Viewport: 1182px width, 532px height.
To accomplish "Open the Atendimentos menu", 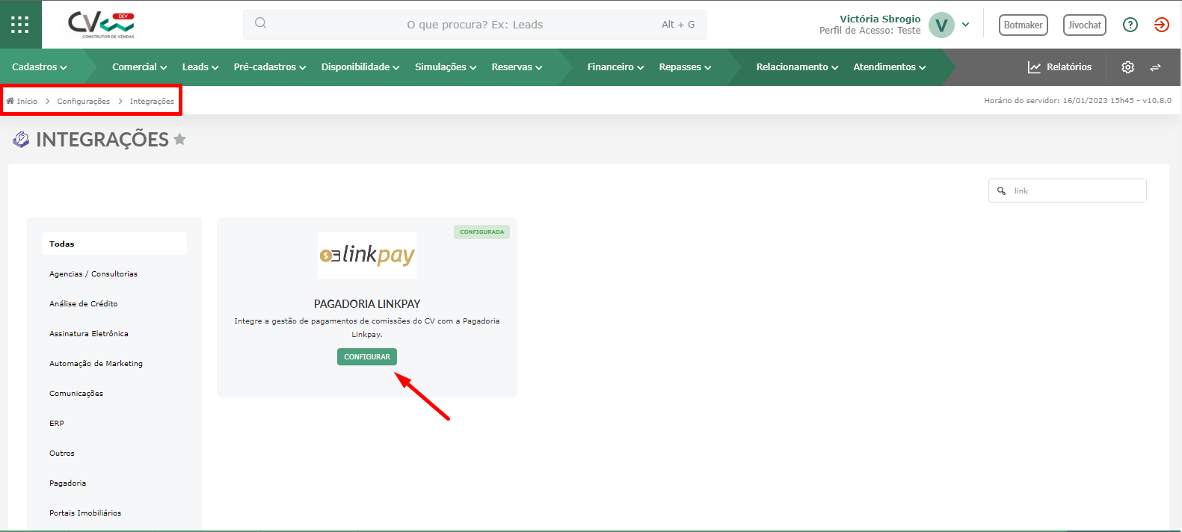I will tap(890, 67).
